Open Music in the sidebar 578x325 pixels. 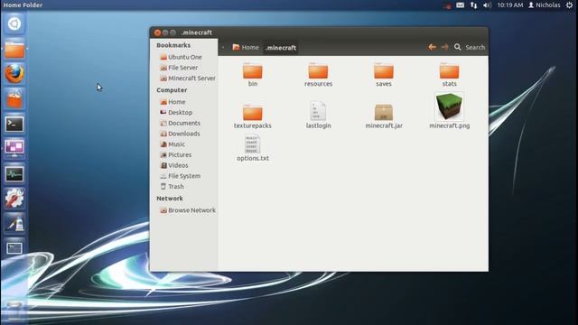[172, 144]
